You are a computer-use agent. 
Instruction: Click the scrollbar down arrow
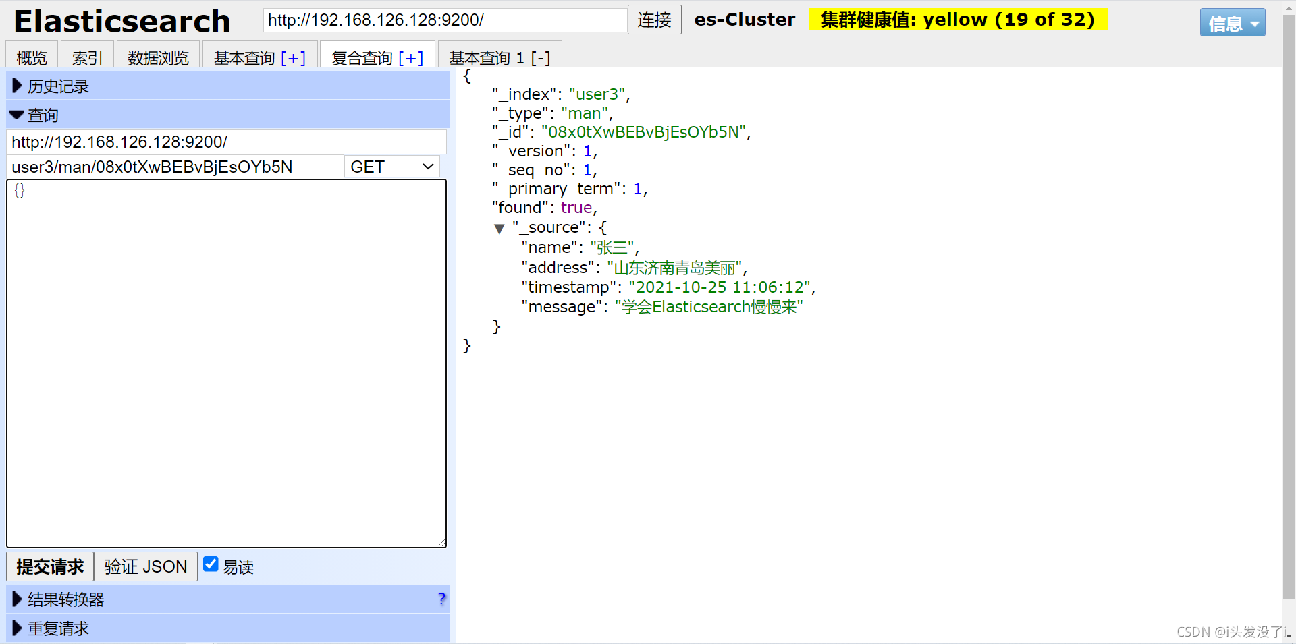(x=1289, y=635)
